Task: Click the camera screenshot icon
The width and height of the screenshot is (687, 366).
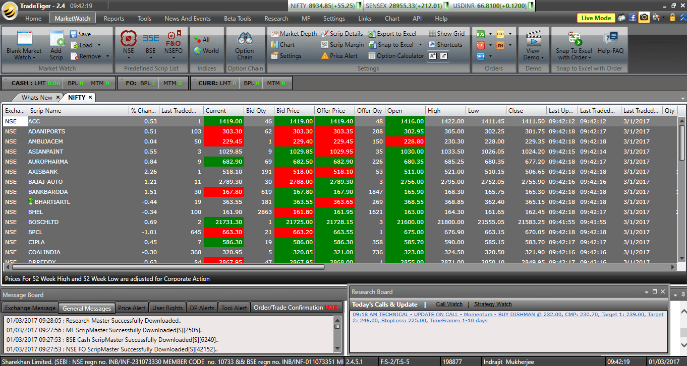Action: 644,18
